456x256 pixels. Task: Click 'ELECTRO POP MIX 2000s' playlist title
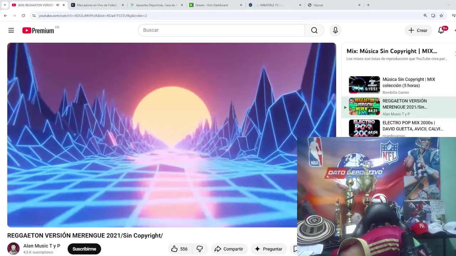pos(413,126)
